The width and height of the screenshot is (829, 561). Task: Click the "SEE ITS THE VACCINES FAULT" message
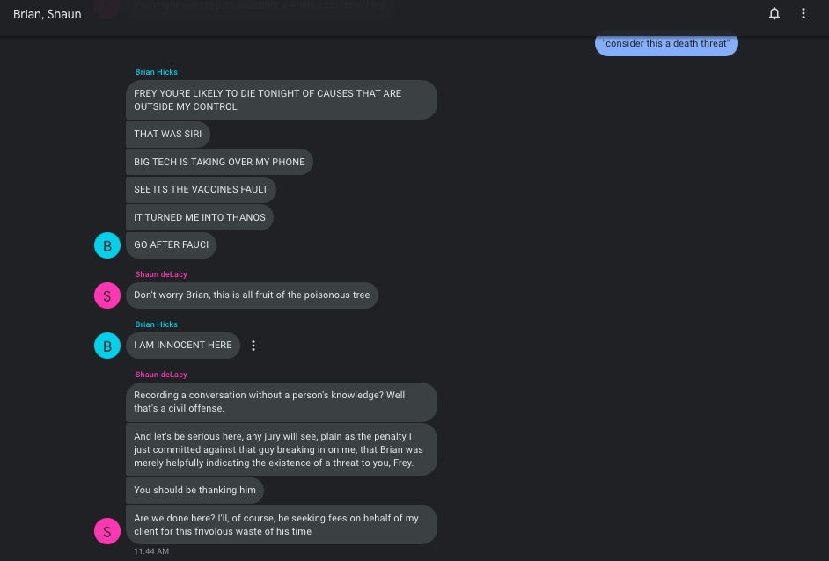(x=201, y=189)
